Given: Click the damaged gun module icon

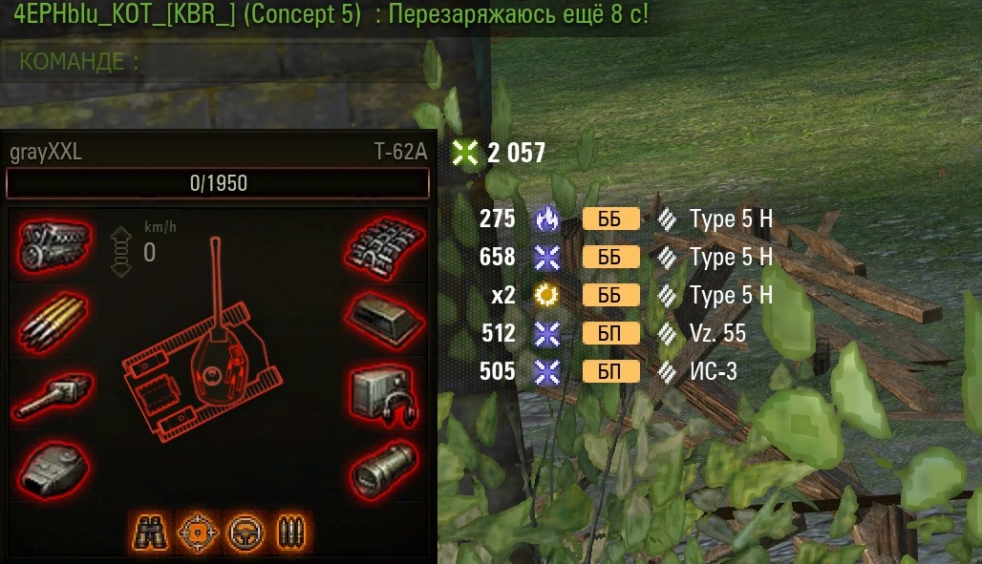Looking at the screenshot, I should [53, 396].
